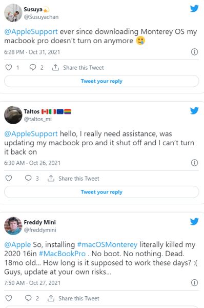204x308 pixels.
Task: Open the @taltos_mi handle profile
Action: pyautogui.click(x=37, y=119)
